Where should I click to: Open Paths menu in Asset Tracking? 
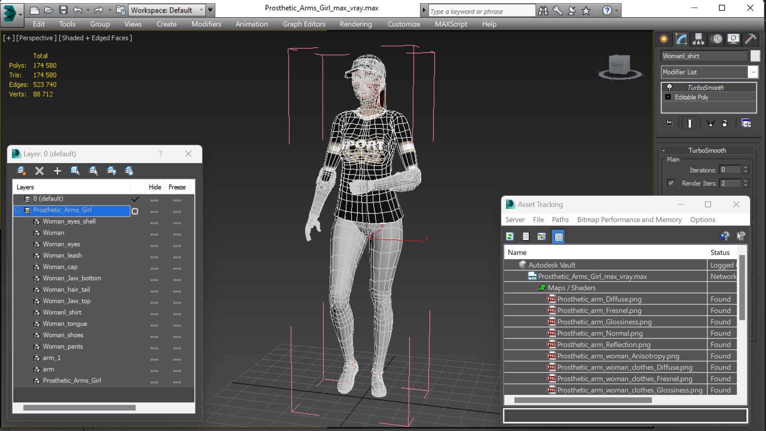click(560, 220)
